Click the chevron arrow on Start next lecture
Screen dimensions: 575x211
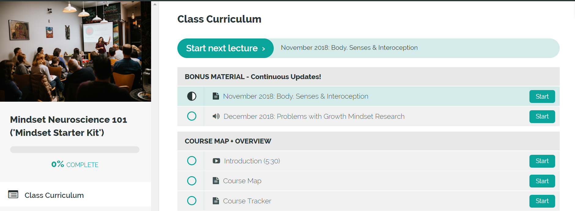[x=263, y=49]
